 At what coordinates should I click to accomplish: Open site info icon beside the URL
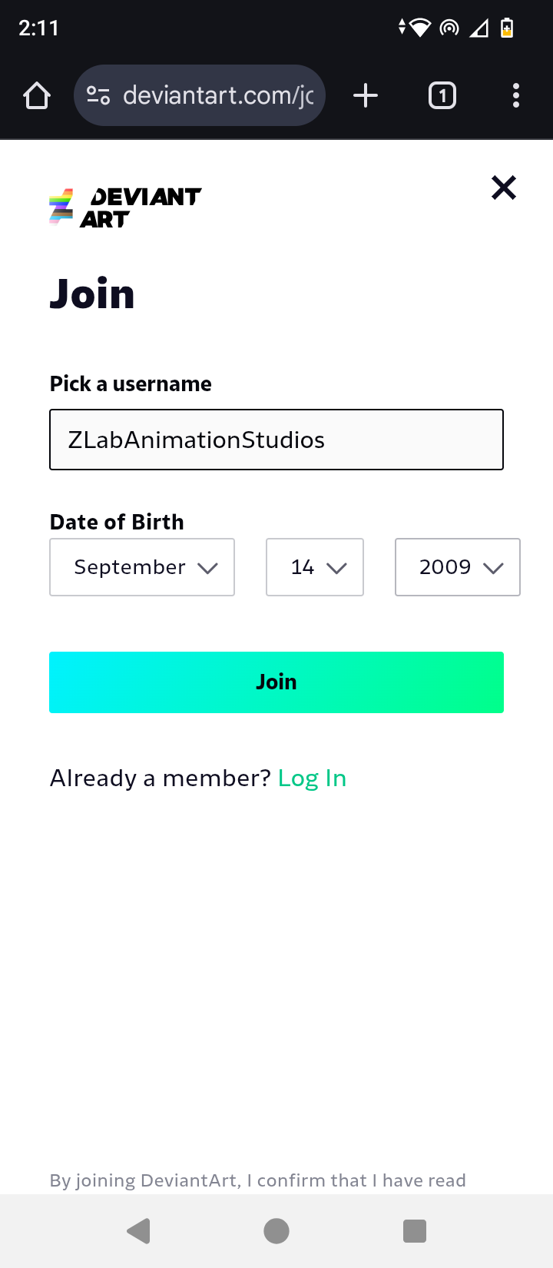click(98, 95)
